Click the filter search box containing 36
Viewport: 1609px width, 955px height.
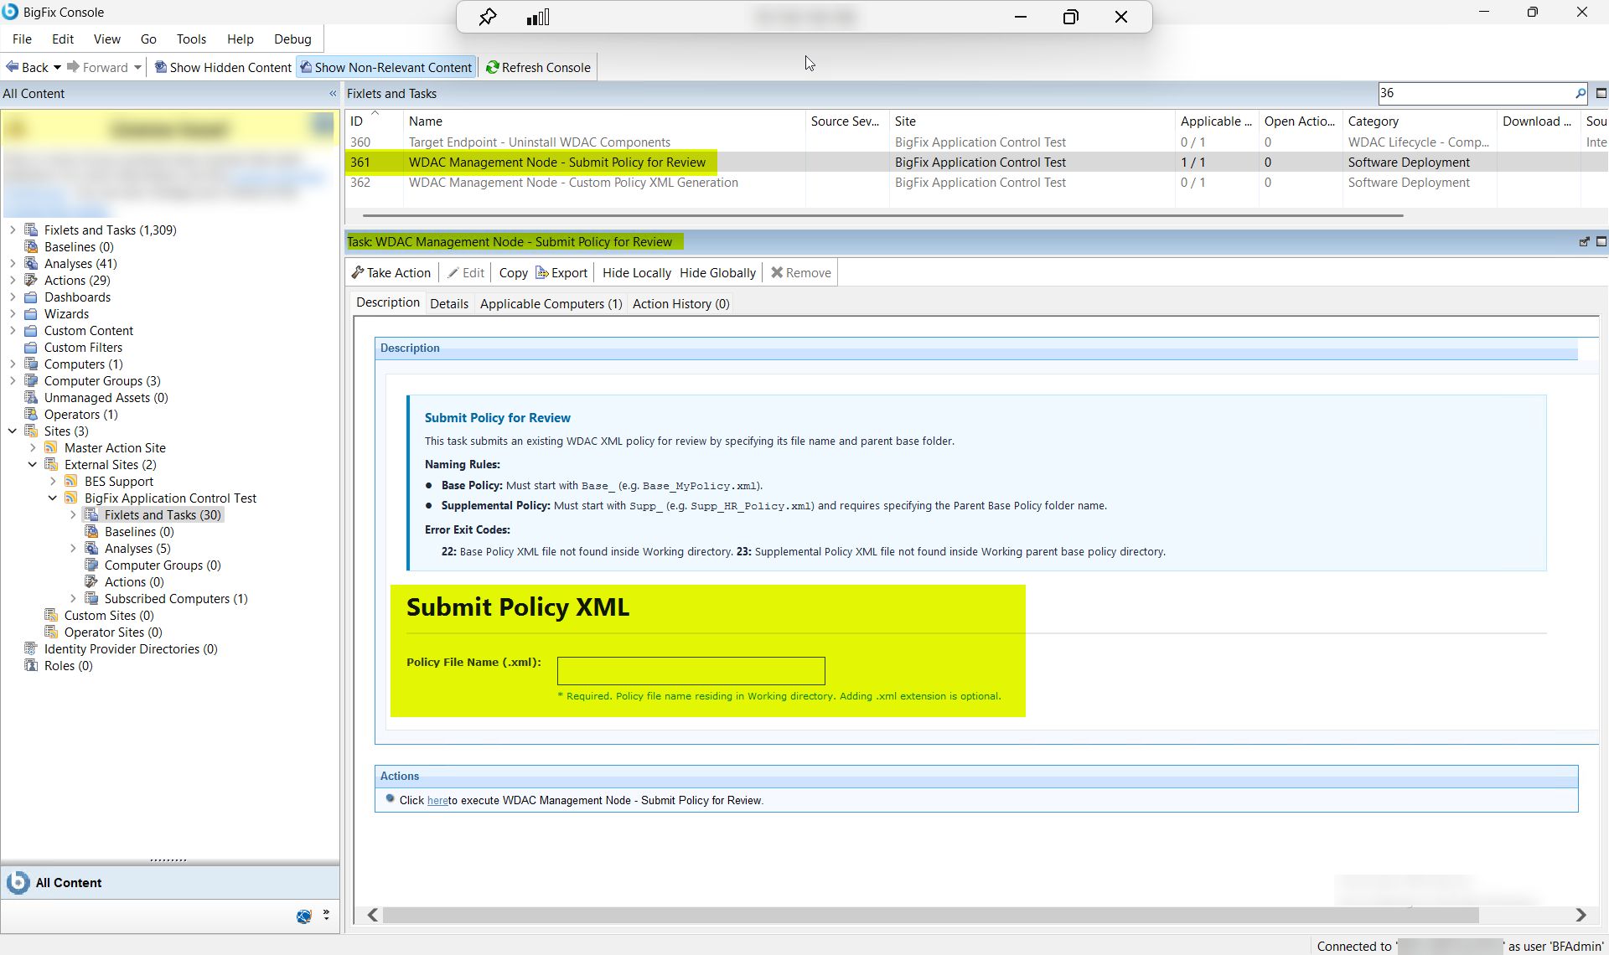pyautogui.click(x=1477, y=93)
